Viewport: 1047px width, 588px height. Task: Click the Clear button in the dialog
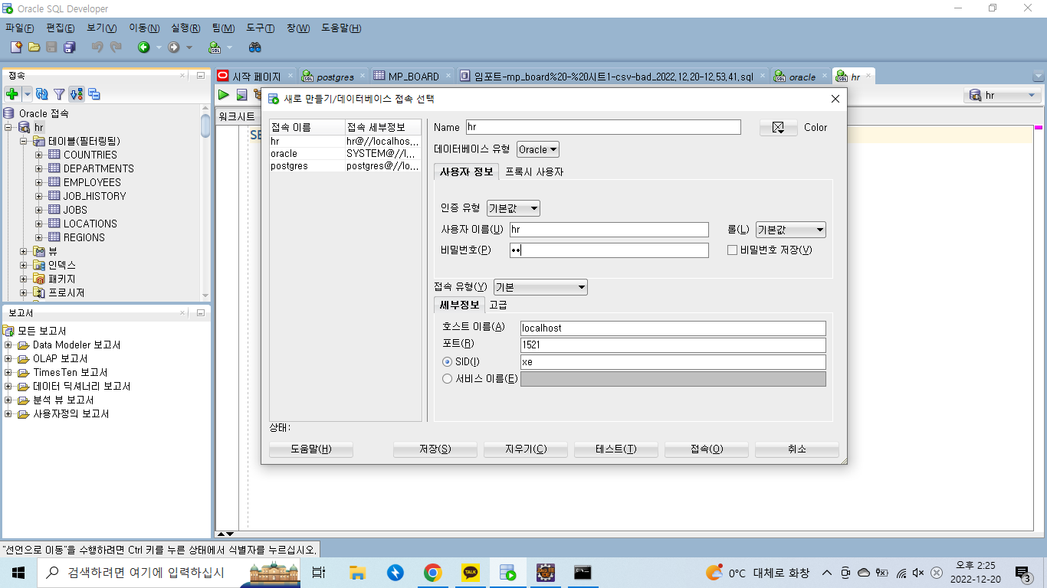pos(526,449)
